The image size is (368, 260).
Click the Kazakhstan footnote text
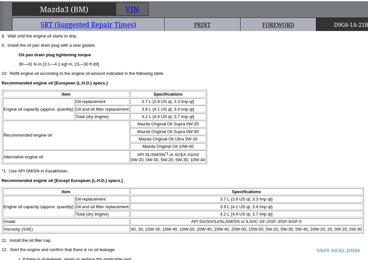click(35, 171)
